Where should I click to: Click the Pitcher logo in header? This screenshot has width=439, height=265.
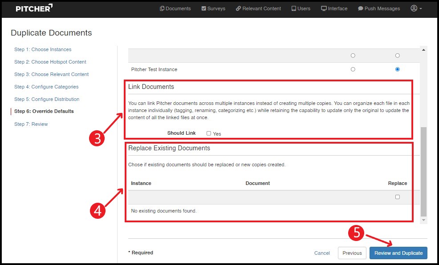(34, 8)
